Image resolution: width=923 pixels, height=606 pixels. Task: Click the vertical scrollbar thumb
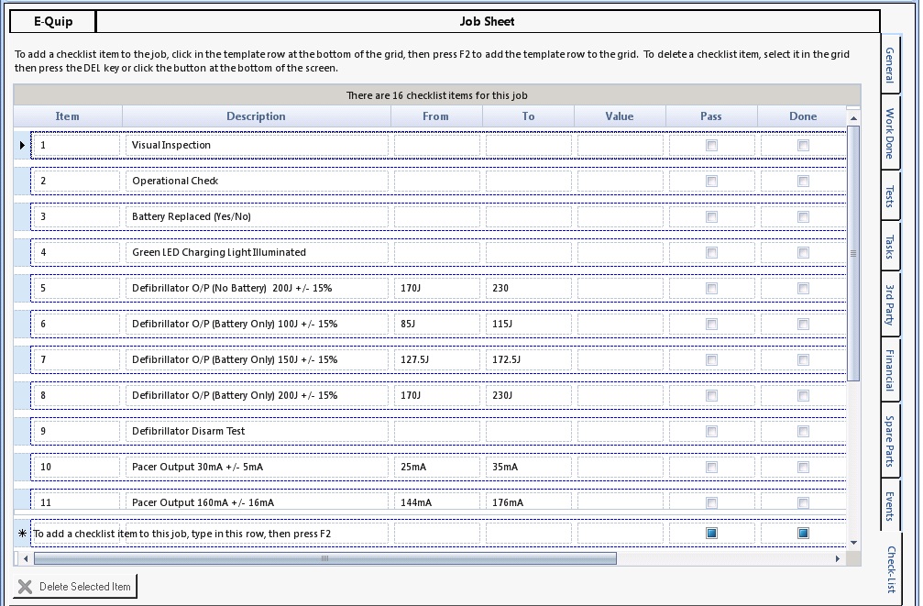pyautogui.click(x=853, y=253)
